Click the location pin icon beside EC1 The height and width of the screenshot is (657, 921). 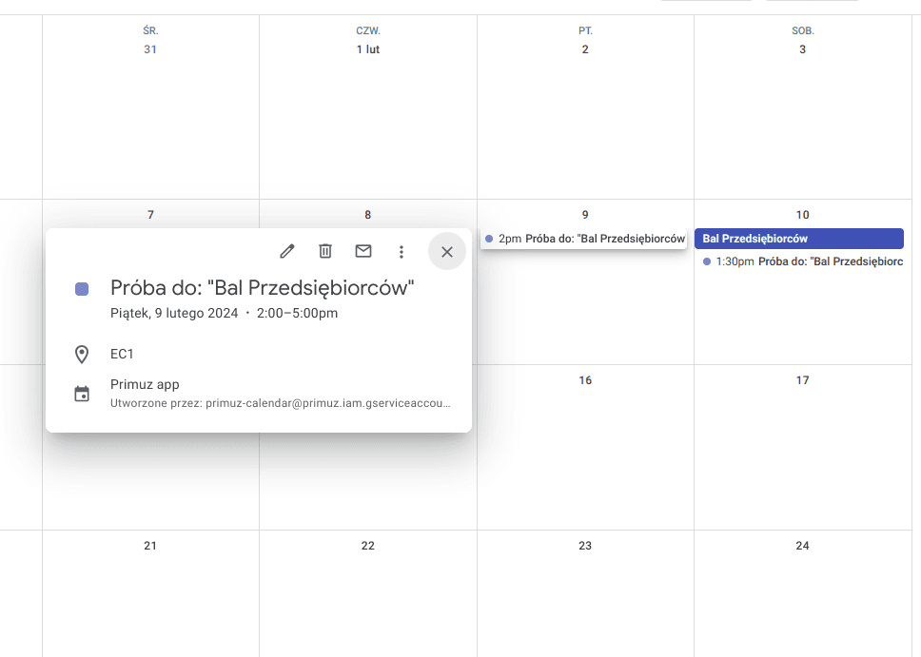[x=82, y=354]
